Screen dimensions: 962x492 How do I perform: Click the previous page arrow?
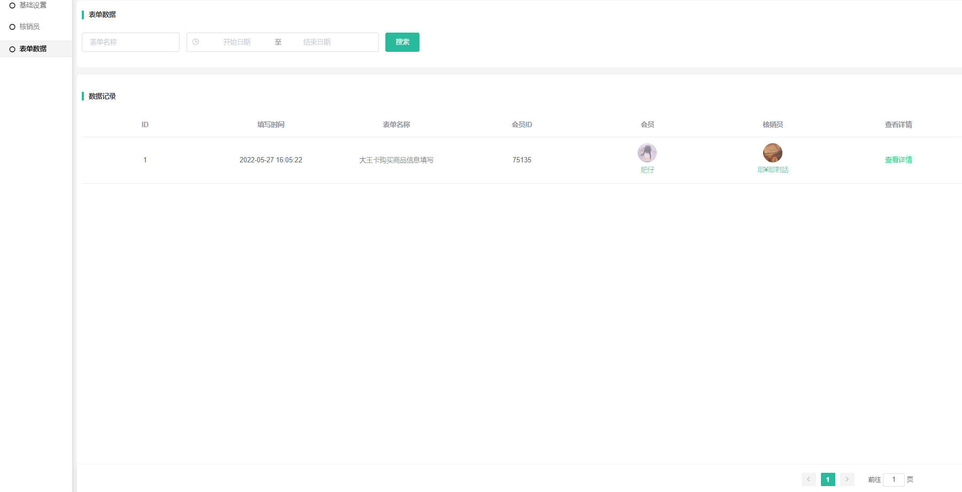[x=809, y=479]
